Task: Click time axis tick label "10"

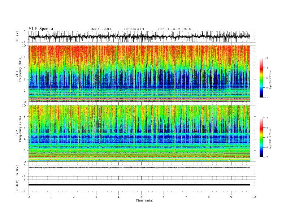Action: pos(254,197)
